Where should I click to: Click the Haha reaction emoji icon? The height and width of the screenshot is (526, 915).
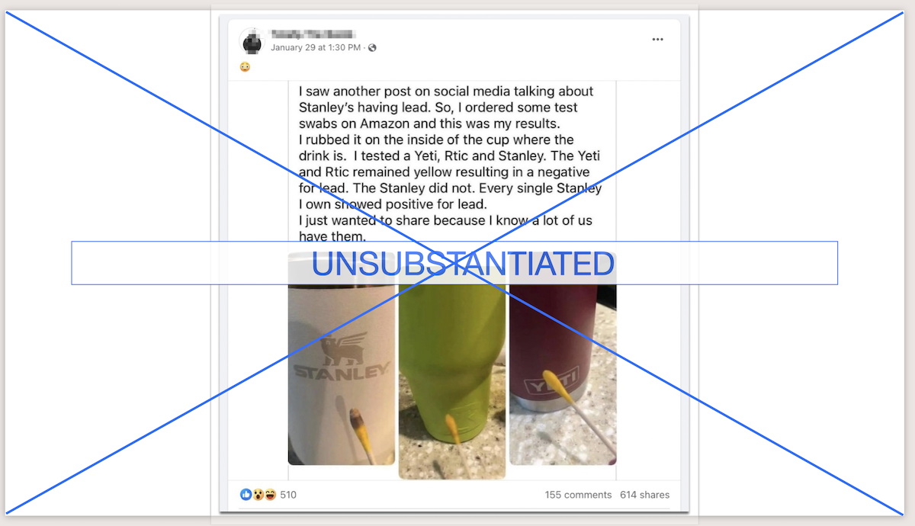tap(270, 495)
